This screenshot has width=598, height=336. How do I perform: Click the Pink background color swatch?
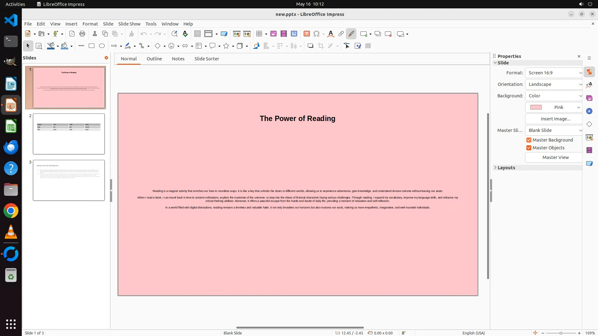(x=536, y=107)
